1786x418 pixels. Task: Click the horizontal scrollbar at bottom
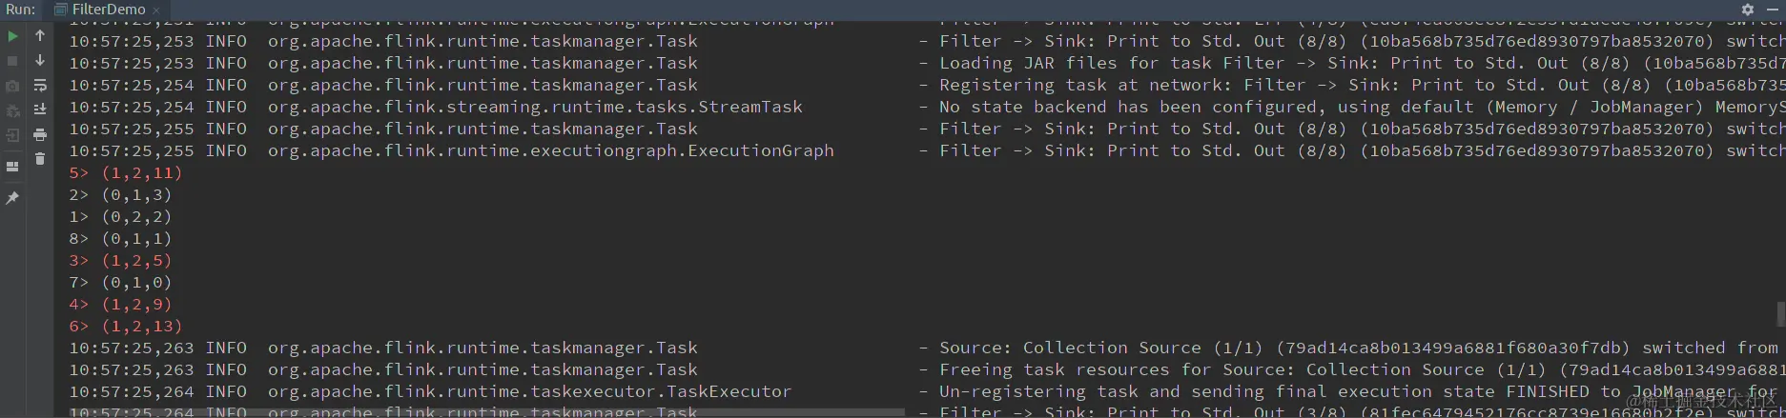[477, 412]
